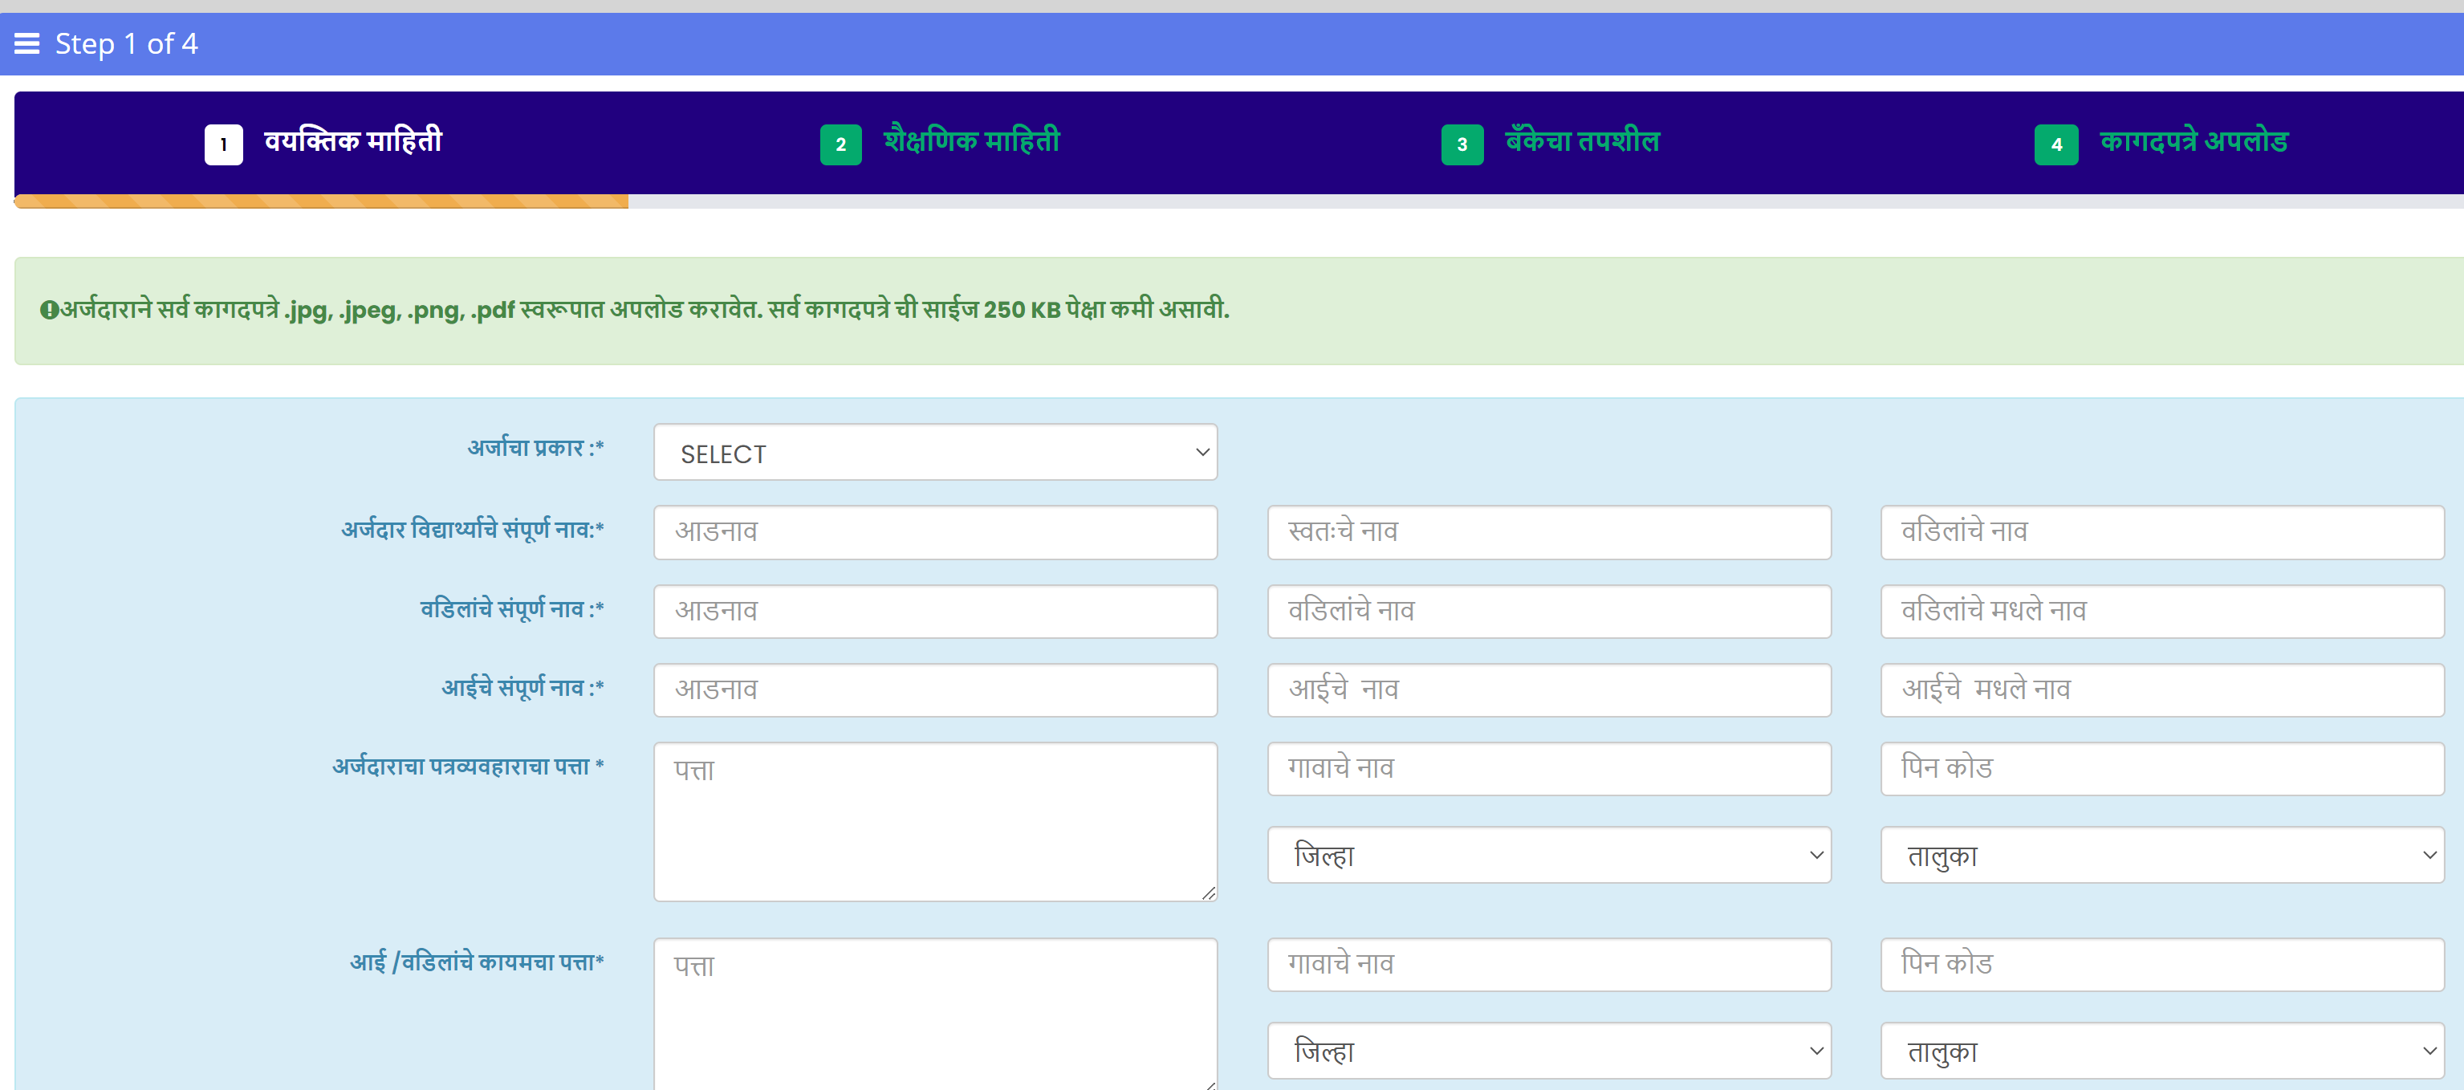Click the आईचे नाव field
Viewport: 2464px width, 1090px height.
click(x=1548, y=690)
